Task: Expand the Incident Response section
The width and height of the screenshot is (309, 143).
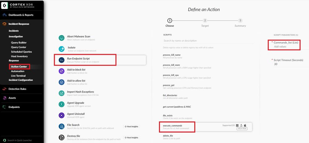Action: [x=19, y=24]
